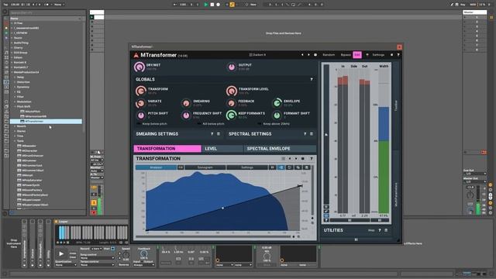Expand the Reverb folder in the browser
The width and height of the screenshot is (496, 279).
pos(15,126)
